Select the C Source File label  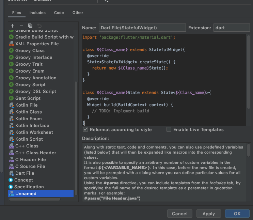click(x=30, y=166)
